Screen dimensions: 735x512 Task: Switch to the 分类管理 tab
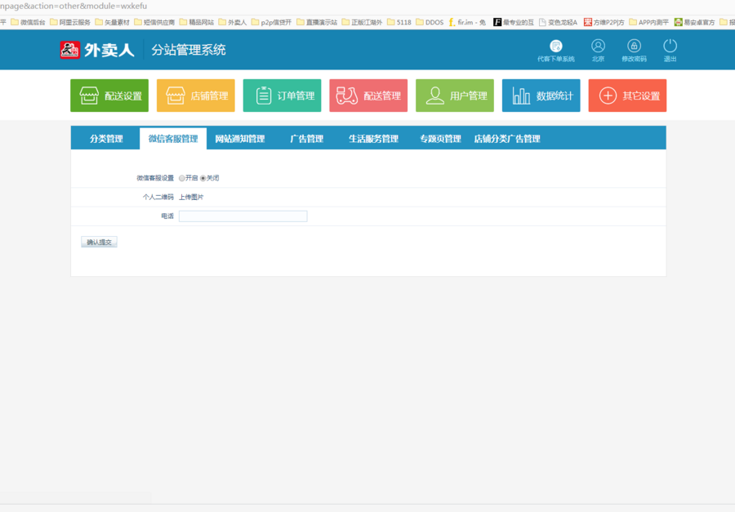(x=106, y=139)
